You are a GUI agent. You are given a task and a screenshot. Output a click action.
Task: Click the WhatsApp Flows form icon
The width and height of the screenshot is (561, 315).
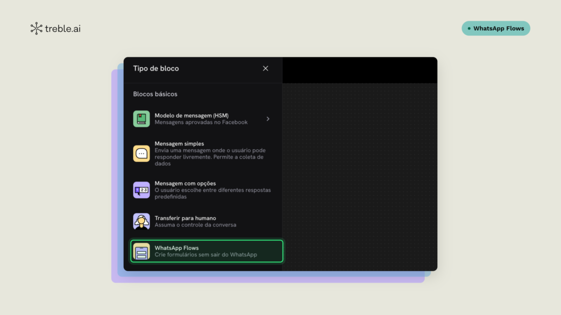pyautogui.click(x=141, y=251)
